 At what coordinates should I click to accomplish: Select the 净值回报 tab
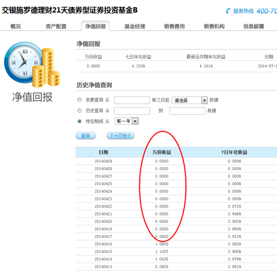point(95,26)
